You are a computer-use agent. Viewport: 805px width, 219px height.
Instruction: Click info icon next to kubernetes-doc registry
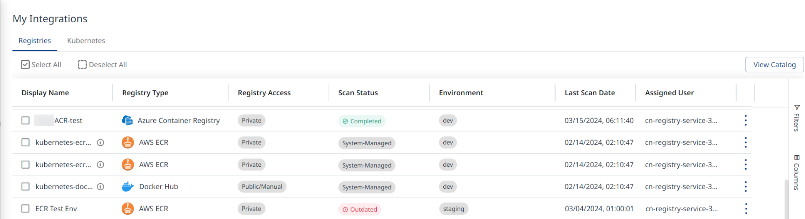101,187
